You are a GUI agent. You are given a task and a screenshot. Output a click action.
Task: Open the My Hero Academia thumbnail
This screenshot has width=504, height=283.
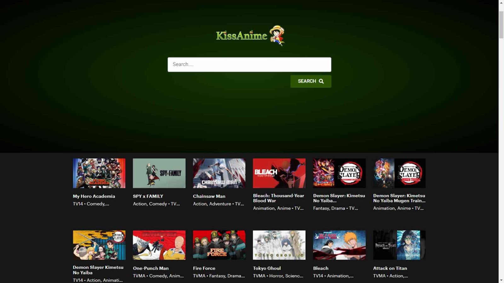[x=99, y=173]
